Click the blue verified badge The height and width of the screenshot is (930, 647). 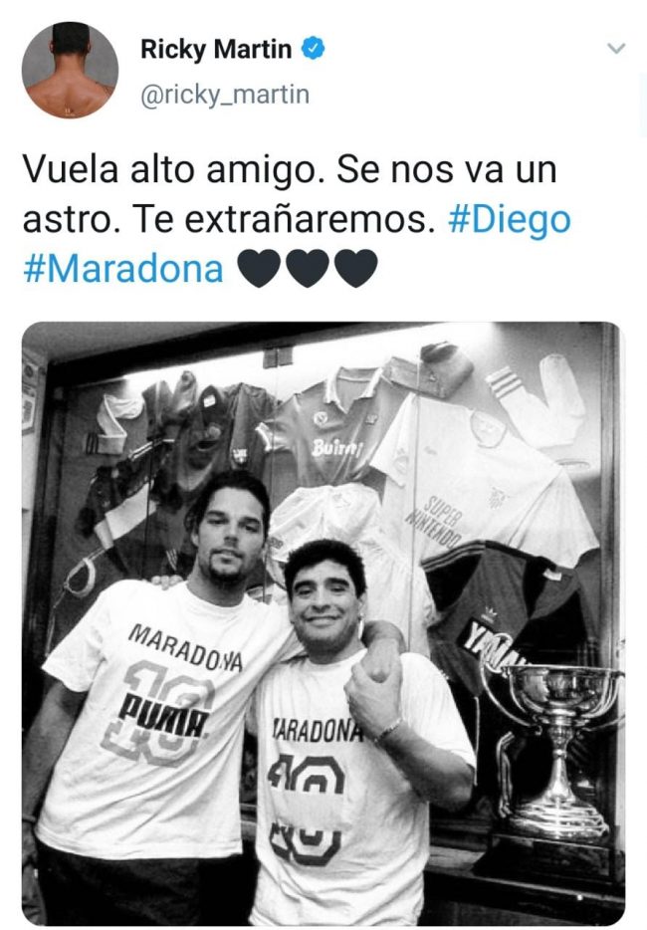(314, 49)
